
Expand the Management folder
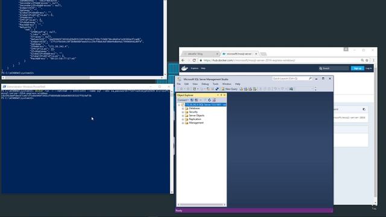pyautogui.click(x=183, y=123)
